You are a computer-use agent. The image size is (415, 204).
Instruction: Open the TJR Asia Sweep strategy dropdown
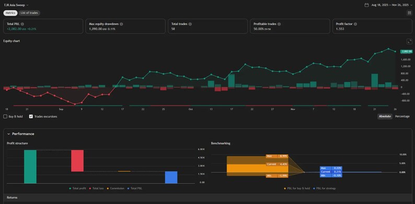click(16, 5)
